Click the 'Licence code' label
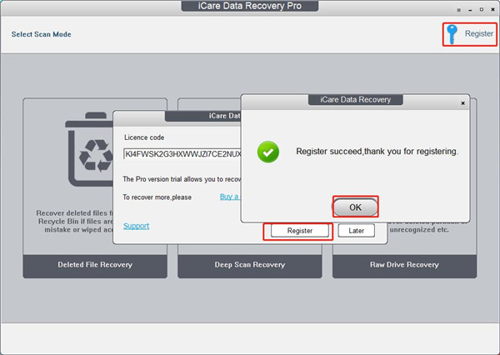Viewport: 500px width, 355px height. [x=144, y=137]
